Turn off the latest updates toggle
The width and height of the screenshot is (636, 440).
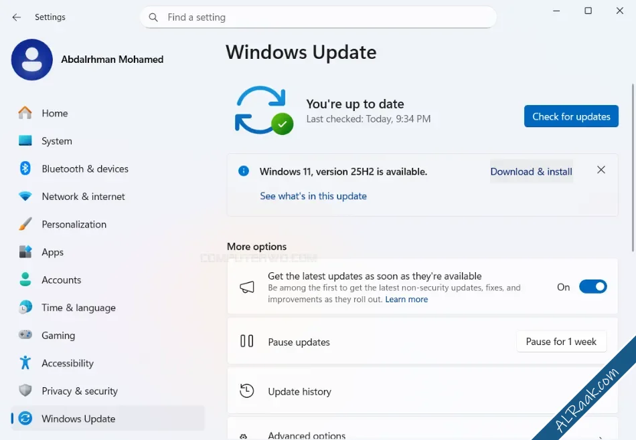592,287
